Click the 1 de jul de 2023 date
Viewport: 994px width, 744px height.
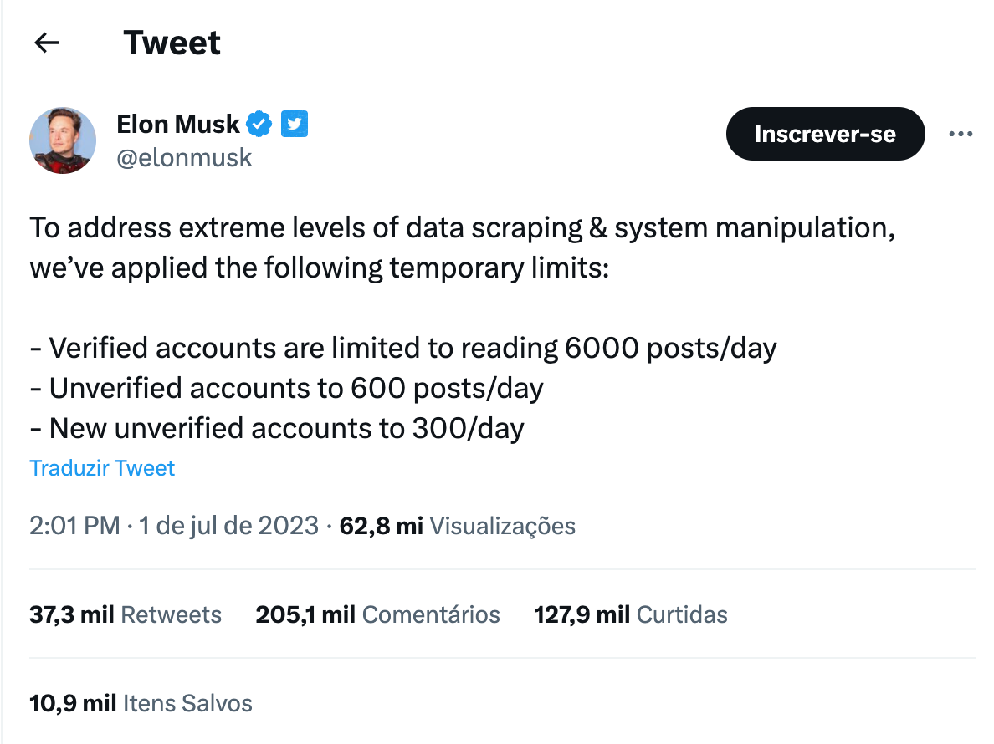[x=229, y=526]
